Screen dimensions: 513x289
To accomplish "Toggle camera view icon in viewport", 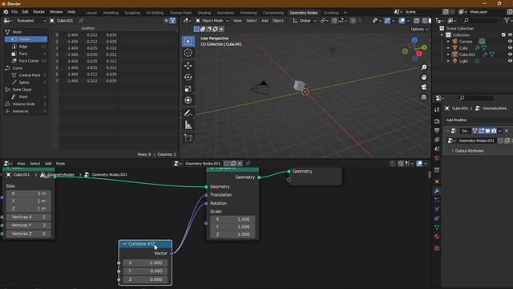I will coord(424,88).
